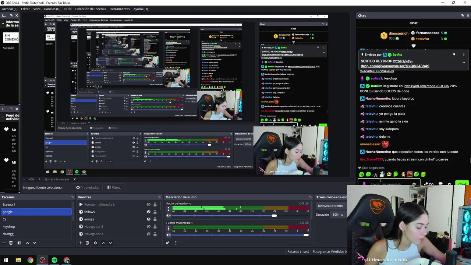Unpin the BotRix pinned message
471x265 pixels.
tap(454, 54)
